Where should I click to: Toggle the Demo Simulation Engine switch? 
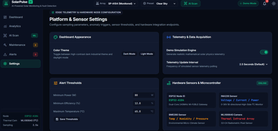[264, 52]
